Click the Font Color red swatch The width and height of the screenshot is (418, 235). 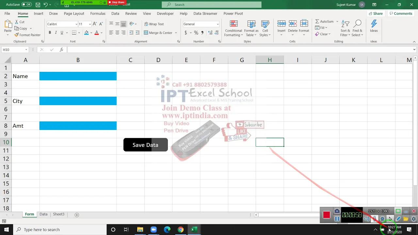pyautogui.click(x=97, y=33)
